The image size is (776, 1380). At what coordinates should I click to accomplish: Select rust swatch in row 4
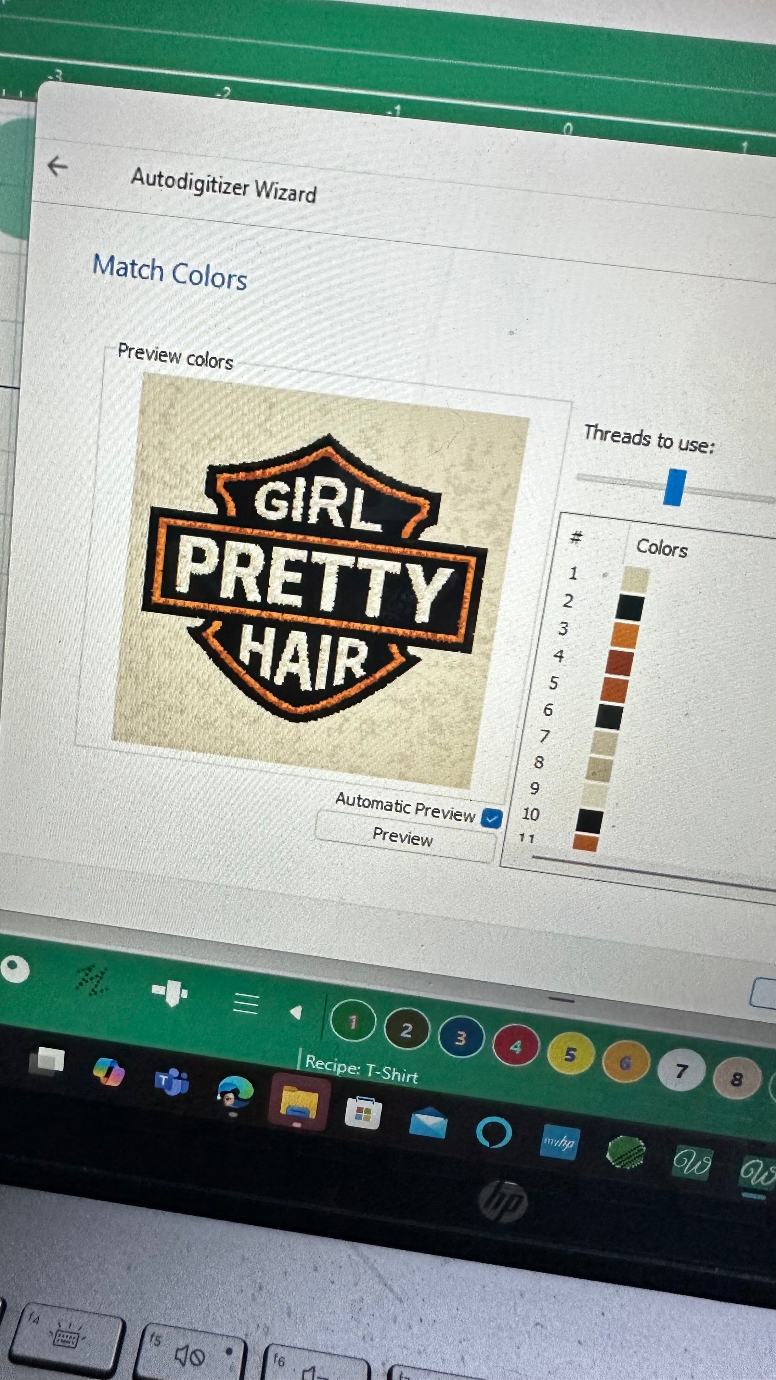coord(620,663)
